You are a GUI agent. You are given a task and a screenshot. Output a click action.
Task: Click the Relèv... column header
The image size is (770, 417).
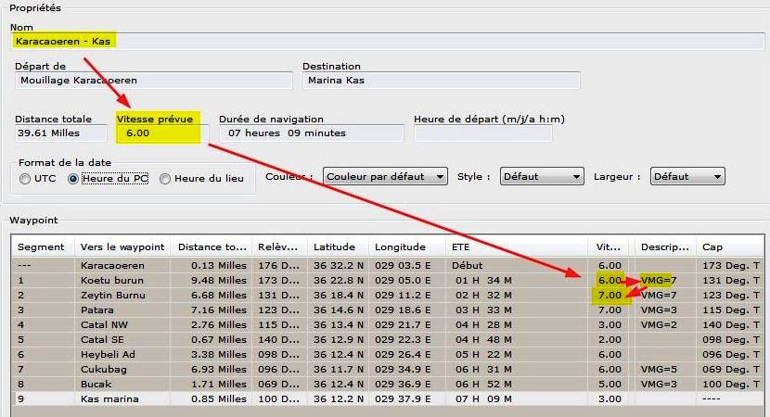click(279, 247)
